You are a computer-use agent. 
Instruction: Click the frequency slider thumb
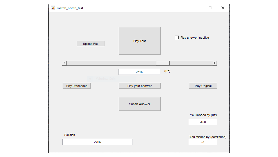point(163,63)
